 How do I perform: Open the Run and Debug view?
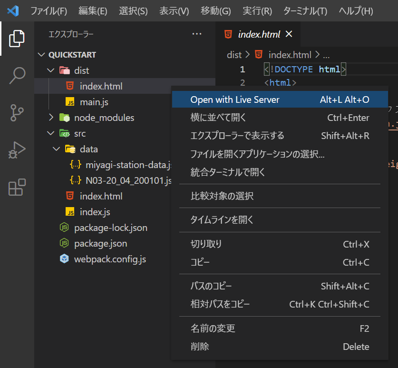[x=17, y=150]
